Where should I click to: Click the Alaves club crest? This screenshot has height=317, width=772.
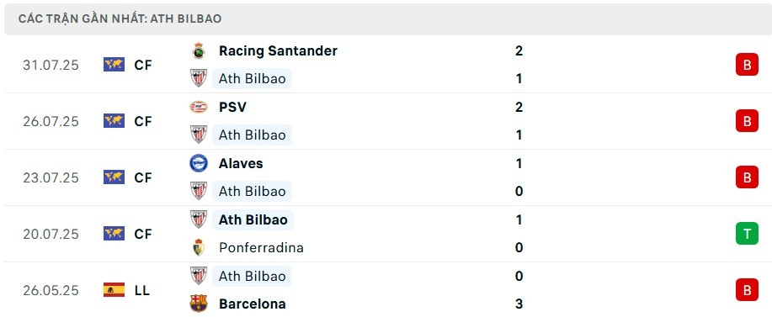pos(199,163)
